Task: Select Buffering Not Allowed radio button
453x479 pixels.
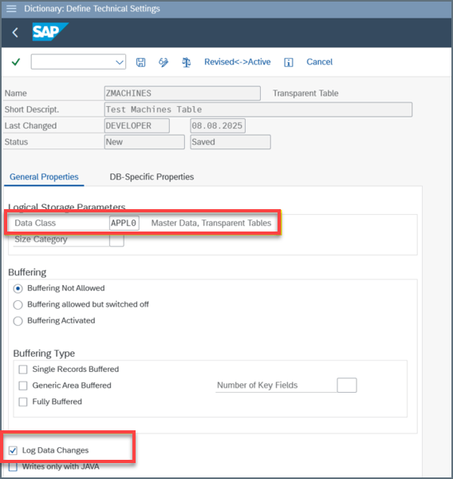Action: tap(18, 288)
